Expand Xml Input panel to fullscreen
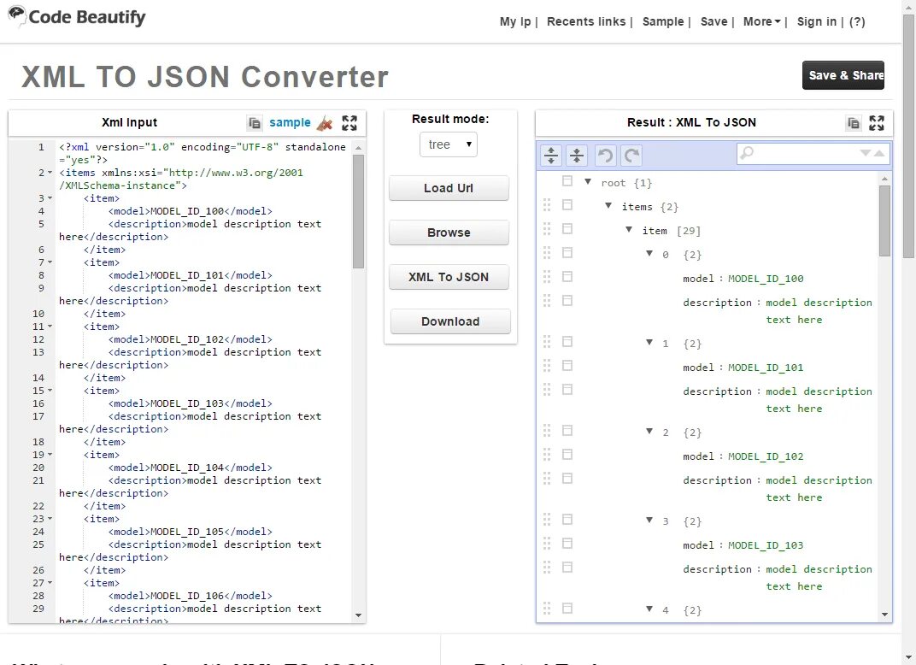 point(349,123)
